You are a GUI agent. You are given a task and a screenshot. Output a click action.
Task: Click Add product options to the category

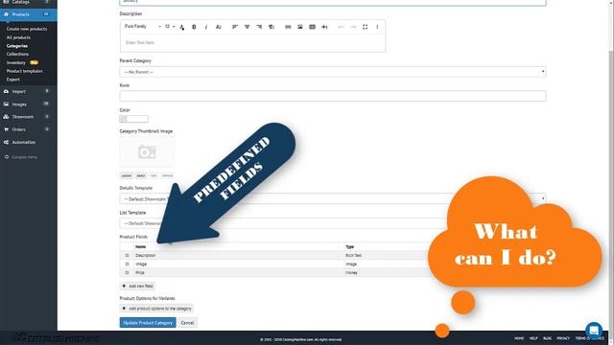point(156,309)
